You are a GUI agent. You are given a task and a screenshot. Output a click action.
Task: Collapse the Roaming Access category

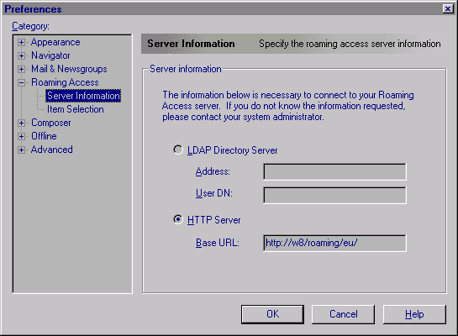click(21, 82)
